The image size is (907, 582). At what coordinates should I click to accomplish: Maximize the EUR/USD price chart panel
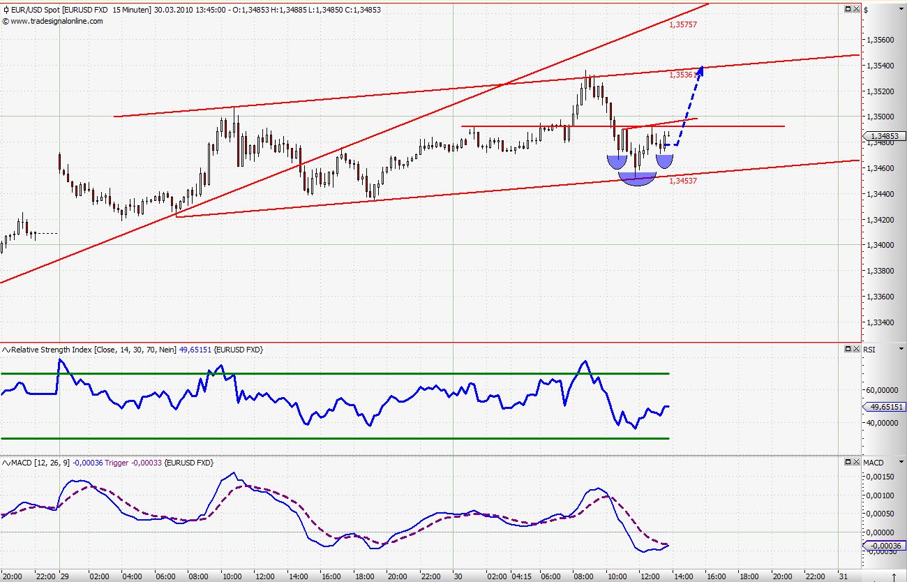tap(848, 9)
